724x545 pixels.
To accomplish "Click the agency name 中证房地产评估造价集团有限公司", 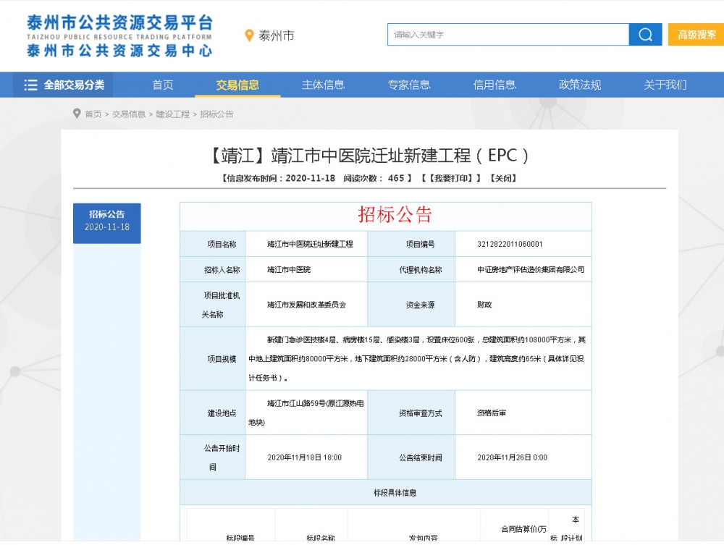I will [x=531, y=269].
